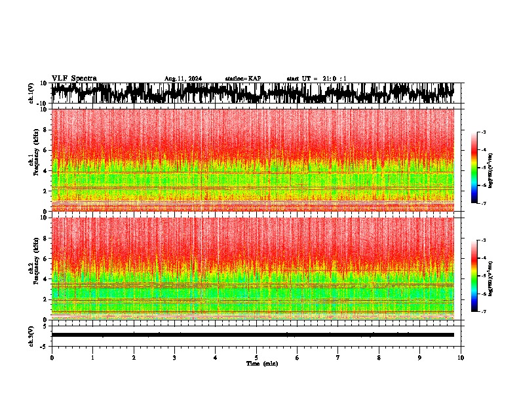Click inside the ch.2 spectrogram panel
The width and height of the screenshot is (519, 401).
[253, 269]
